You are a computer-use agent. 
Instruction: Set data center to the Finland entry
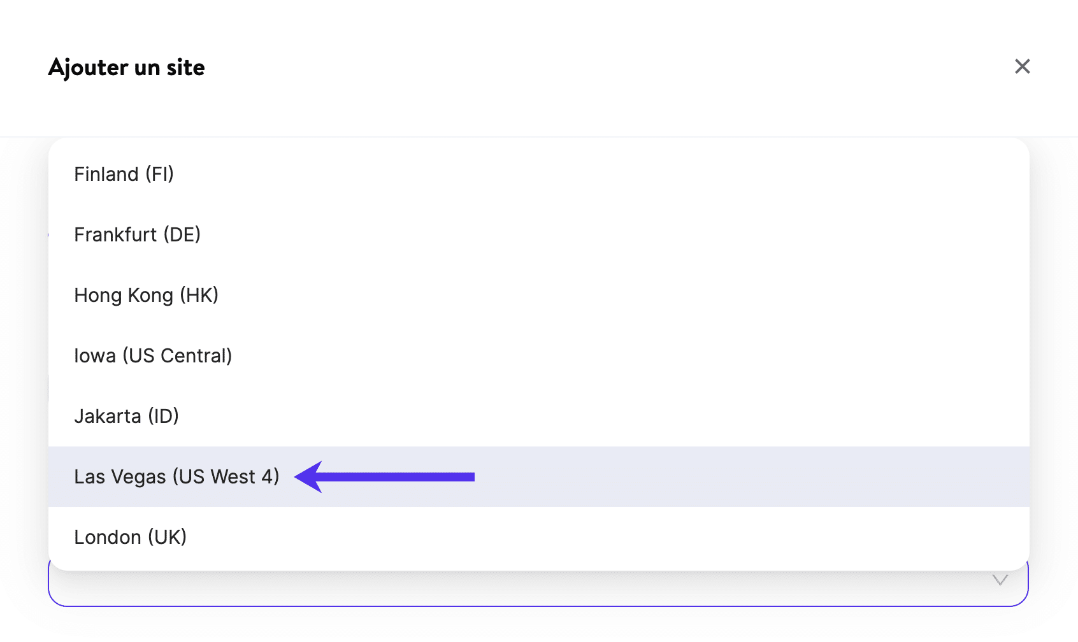(124, 174)
